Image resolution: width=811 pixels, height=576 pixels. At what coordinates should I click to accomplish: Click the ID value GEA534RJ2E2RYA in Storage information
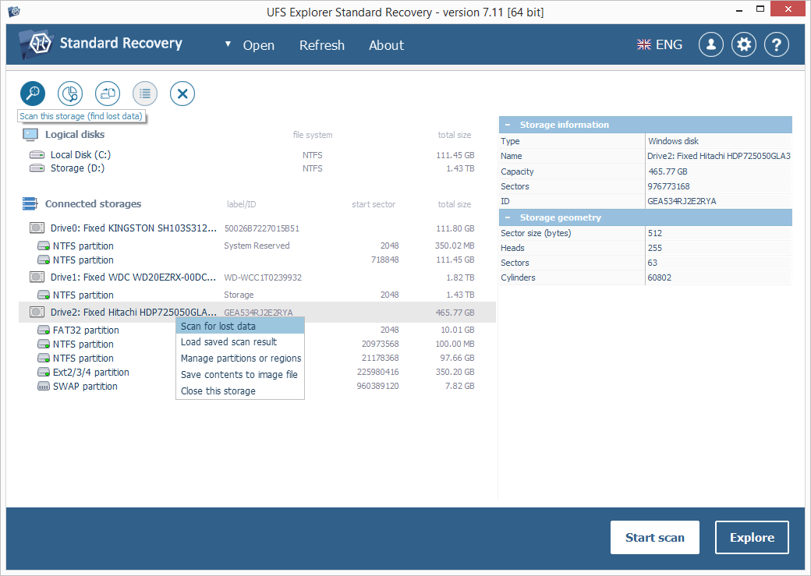[682, 201]
